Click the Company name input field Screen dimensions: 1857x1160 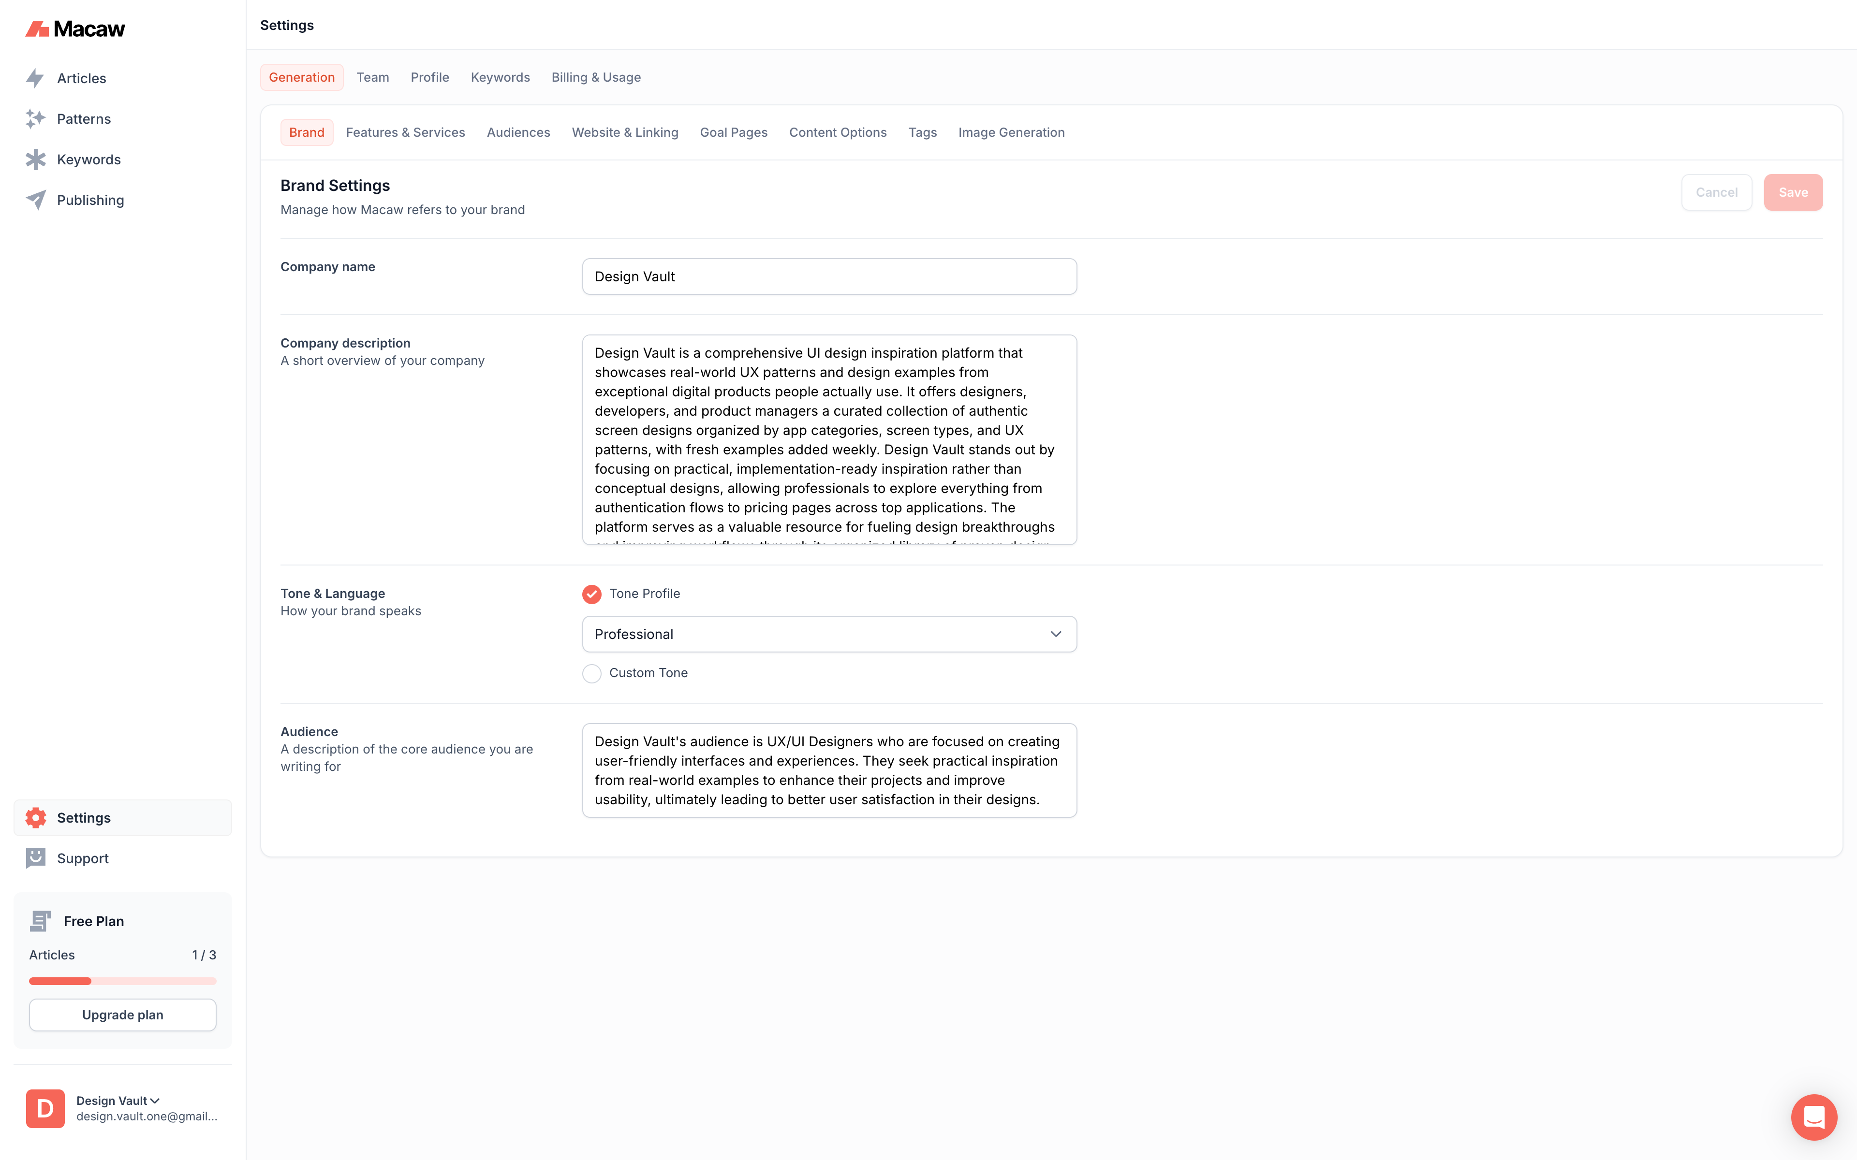click(829, 277)
